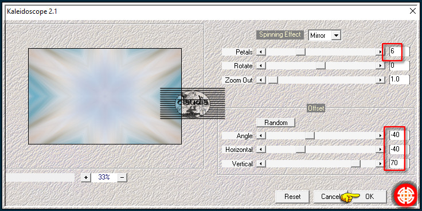This screenshot has height=211, width=422.
Task: Click the Rotate slider thumb
Action: click(321, 66)
